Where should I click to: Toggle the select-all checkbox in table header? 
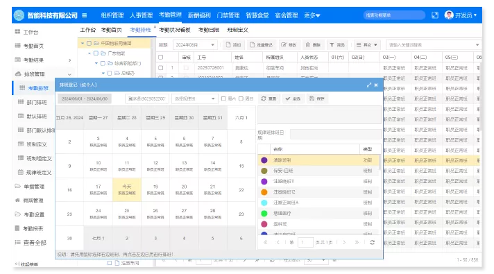[161, 58]
